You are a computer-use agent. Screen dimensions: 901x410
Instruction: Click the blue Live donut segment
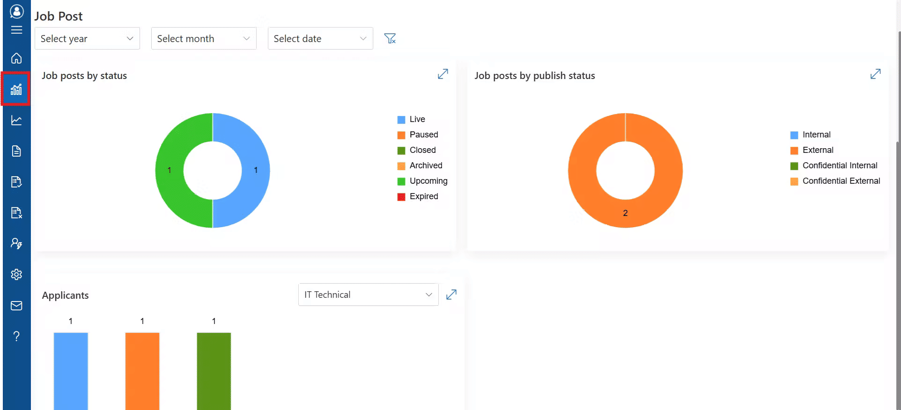click(255, 170)
